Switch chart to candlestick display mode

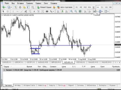[x=62, y=11]
